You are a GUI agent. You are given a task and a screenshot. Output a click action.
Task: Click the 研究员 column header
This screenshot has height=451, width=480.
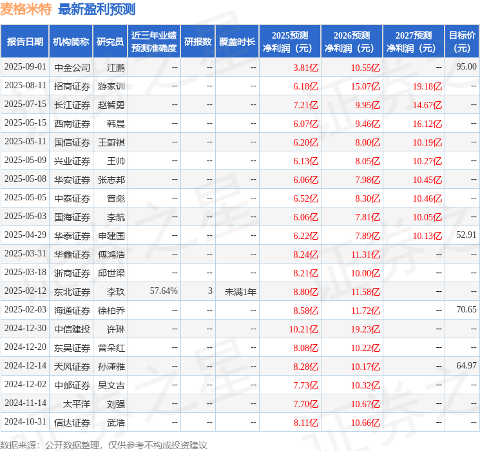coord(110,42)
